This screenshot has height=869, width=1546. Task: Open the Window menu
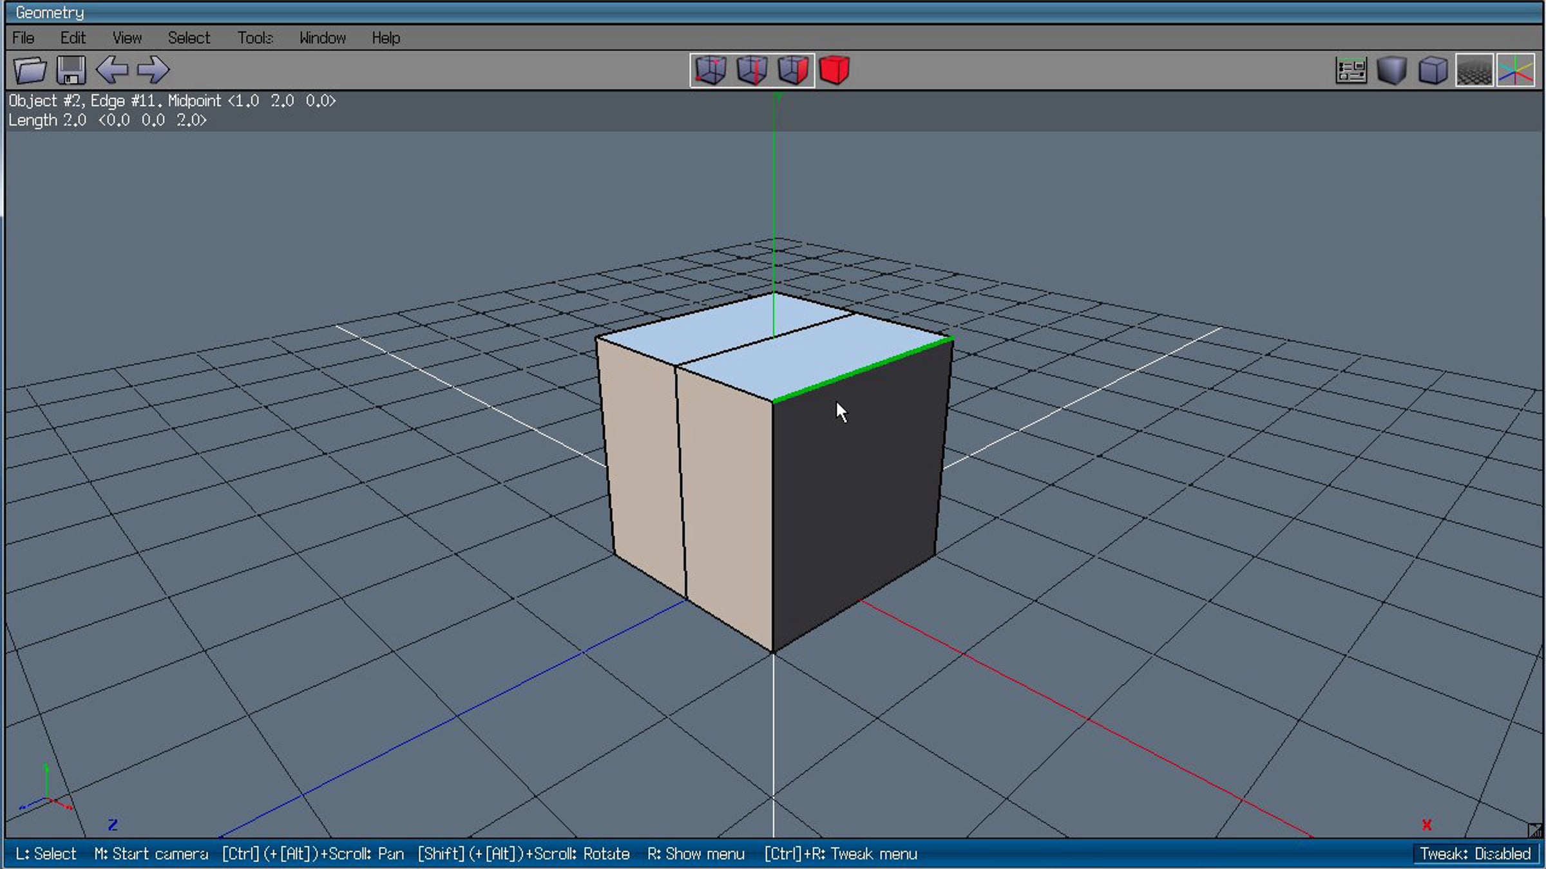[x=322, y=38]
